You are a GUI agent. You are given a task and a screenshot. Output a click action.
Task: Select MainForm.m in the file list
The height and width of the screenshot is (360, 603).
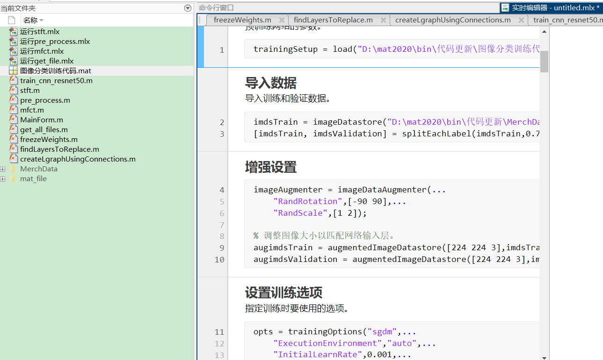click(x=42, y=120)
